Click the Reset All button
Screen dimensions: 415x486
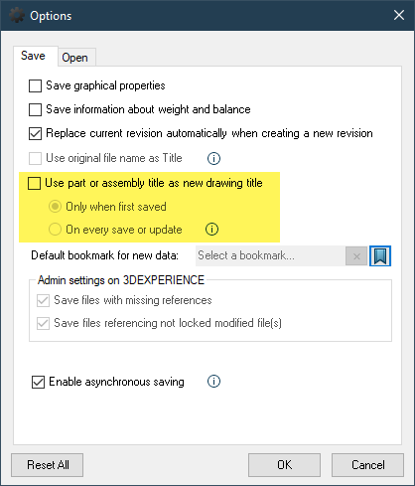coord(48,465)
